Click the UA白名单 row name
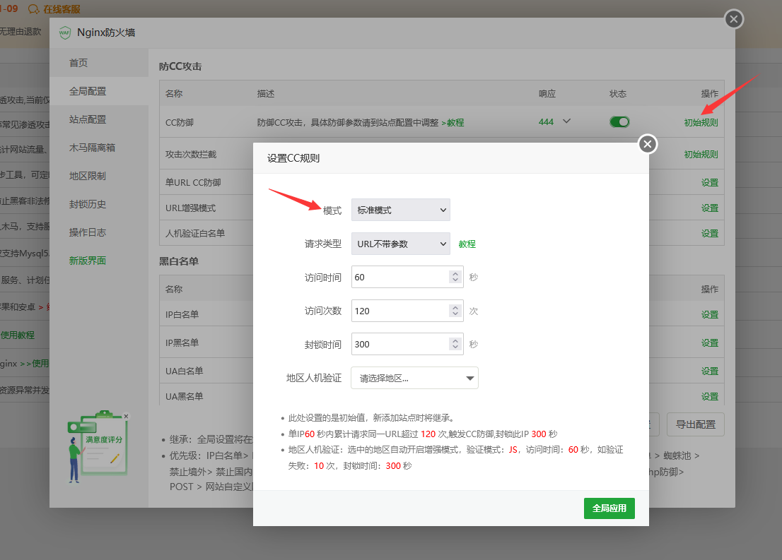The width and height of the screenshot is (782, 560). click(x=184, y=371)
